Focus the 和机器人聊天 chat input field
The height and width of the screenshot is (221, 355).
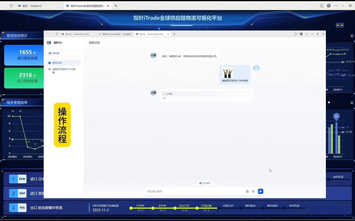pos(195,191)
